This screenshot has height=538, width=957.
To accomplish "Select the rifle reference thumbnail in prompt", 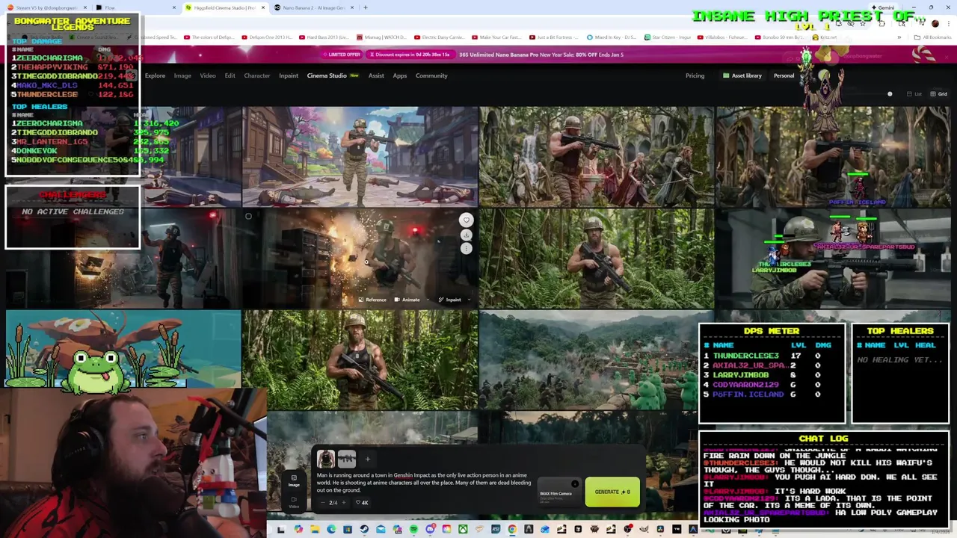I will click(x=346, y=458).
